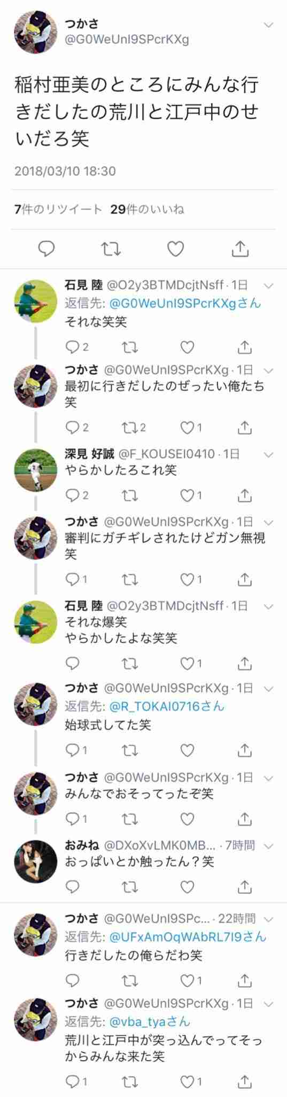This screenshot has width=287, height=1097.
Task: Open the chevron menu on 深見 好誠's tweet
Action: coord(269,454)
